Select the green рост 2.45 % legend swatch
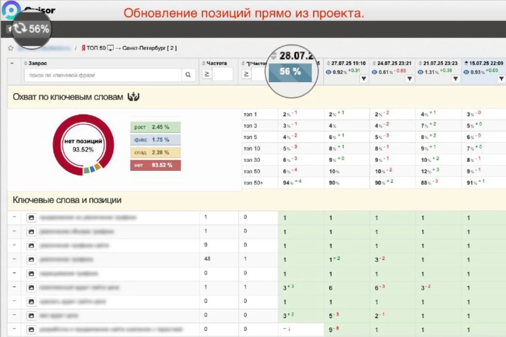Viewport: 506px width, 337px height. tap(155, 127)
